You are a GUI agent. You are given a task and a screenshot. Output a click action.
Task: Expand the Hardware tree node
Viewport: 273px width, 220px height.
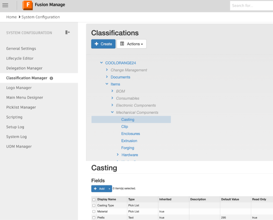click(x=118, y=155)
